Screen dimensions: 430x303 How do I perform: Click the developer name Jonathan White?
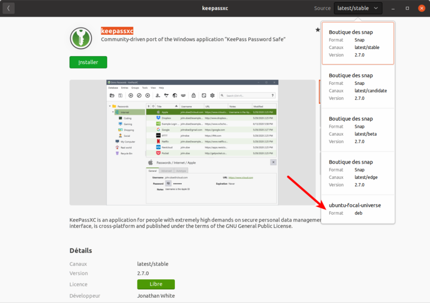coord(156,296)
